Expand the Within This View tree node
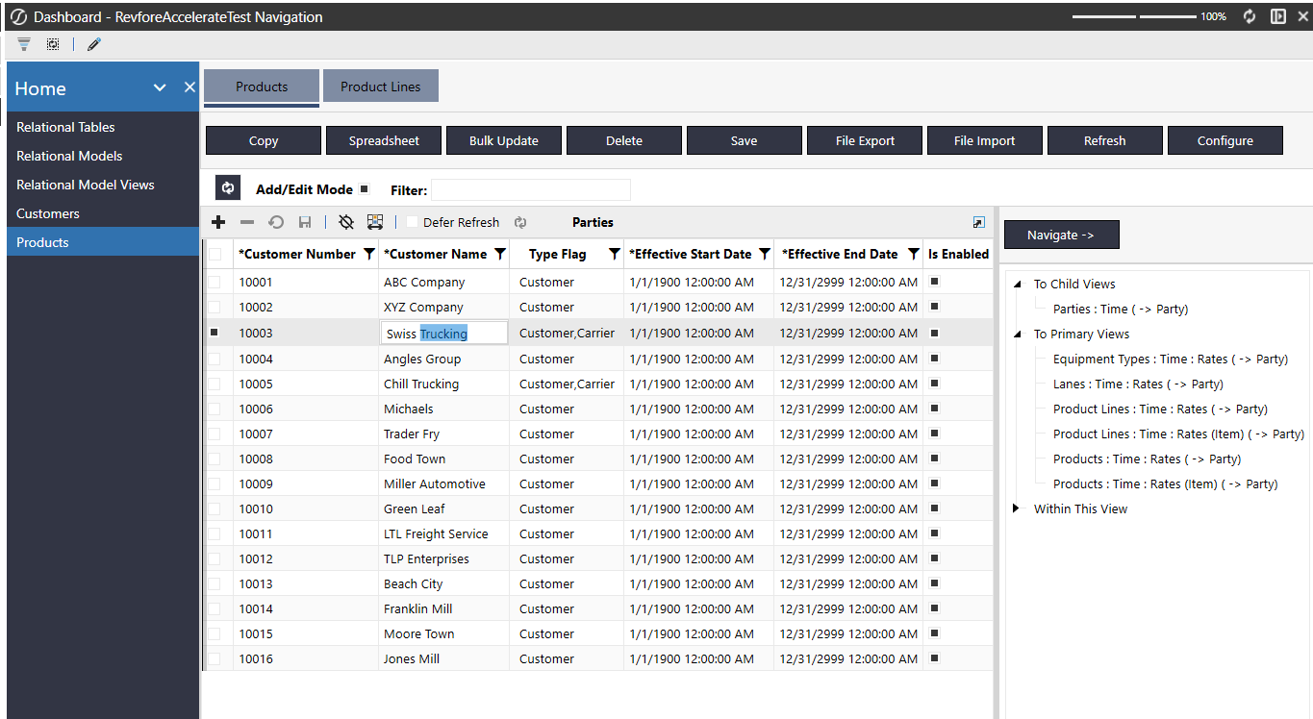Viewport: 1313px width, 719px height. (1017, 508)
